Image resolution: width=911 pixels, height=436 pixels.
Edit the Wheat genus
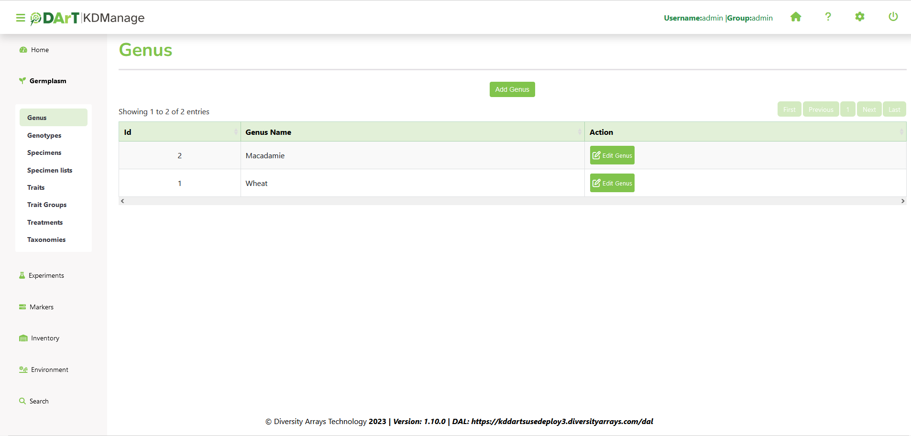[x=612, y=183]
